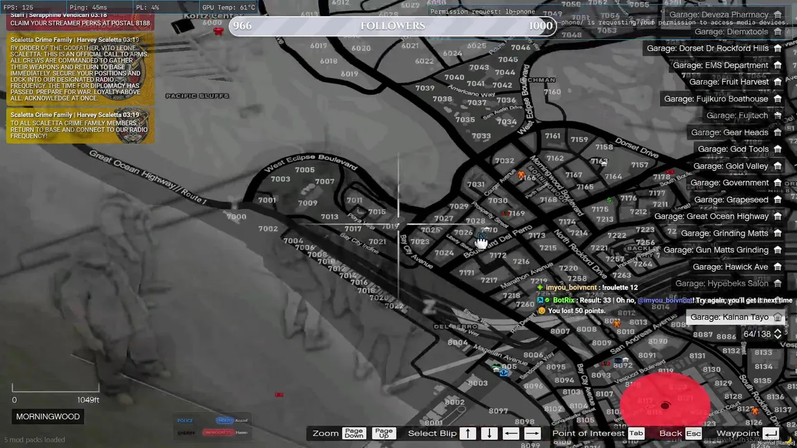Select the blue shield blip near 8005
The height and width of the screenshot is (448, 797).
pyautogui.click(x=504, y=372)
